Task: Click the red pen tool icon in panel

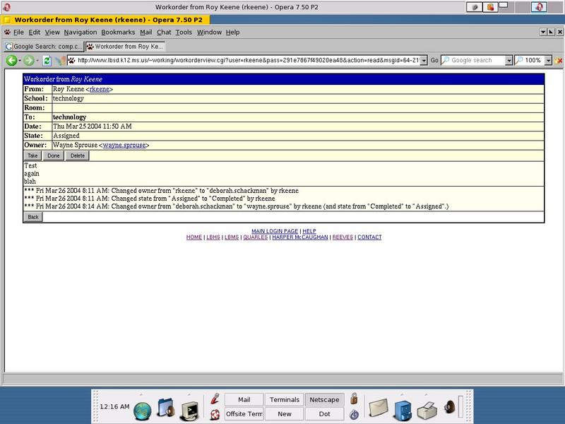Action: [215, 399]
